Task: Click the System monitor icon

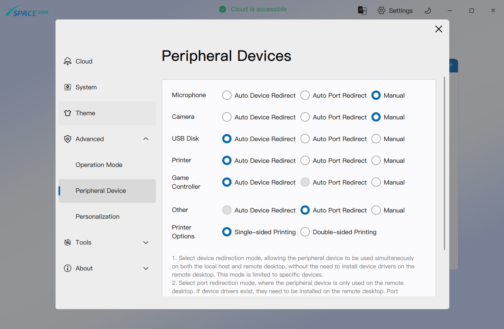Action: click(68, 87)
